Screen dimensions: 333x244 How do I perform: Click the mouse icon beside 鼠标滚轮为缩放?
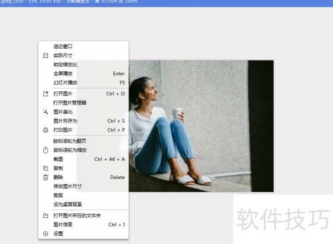click(x=45, y=150)
